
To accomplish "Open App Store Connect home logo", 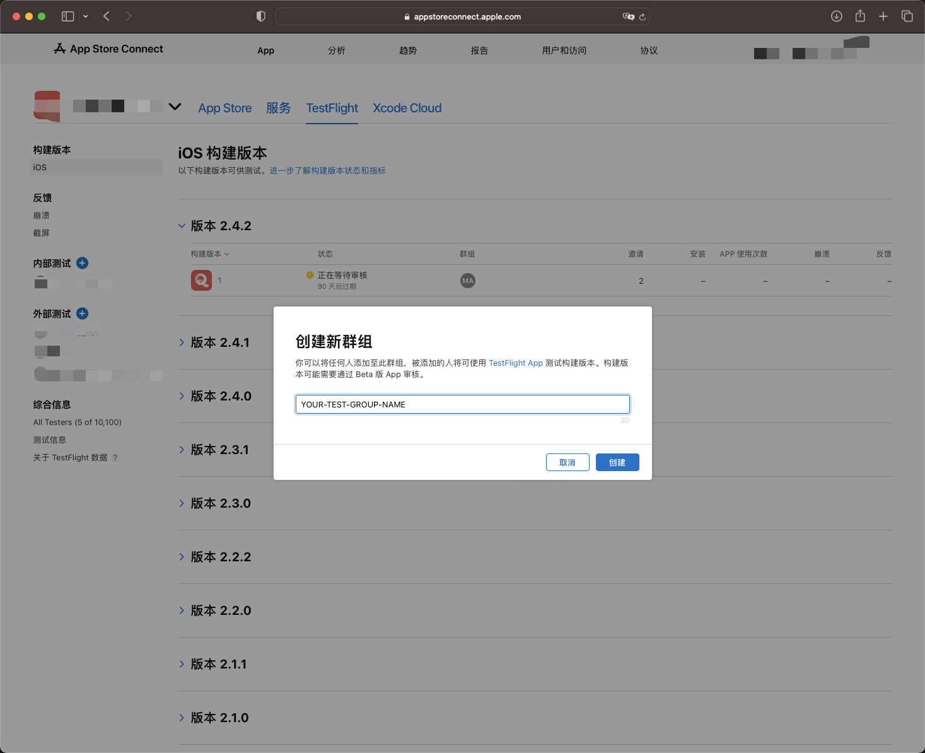I will pos(108,49).
